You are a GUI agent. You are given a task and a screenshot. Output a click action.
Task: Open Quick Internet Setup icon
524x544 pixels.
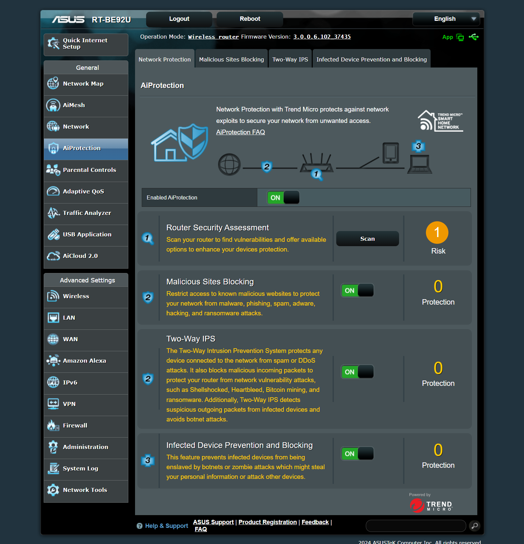53,43
